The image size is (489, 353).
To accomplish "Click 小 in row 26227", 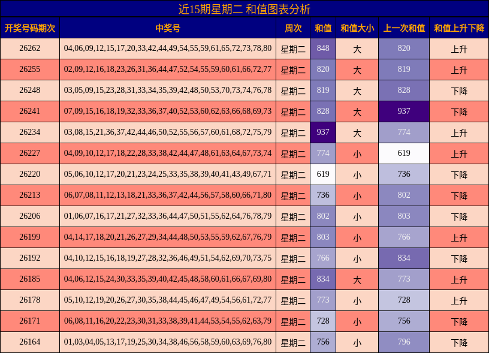I will click(357, 154).
